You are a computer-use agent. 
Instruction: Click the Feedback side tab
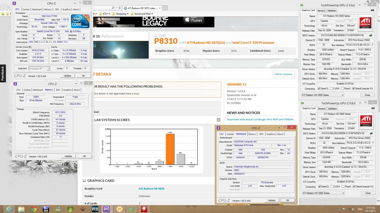coord(3,74)
